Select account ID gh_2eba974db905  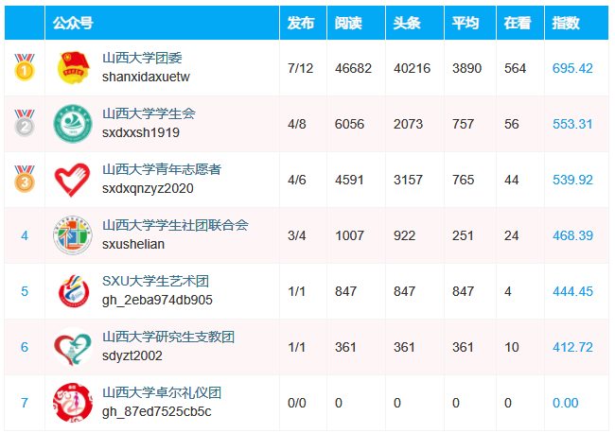[157, 300]
